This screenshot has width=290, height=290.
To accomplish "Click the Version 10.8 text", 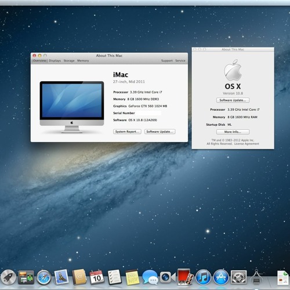I will click(233, 93).
